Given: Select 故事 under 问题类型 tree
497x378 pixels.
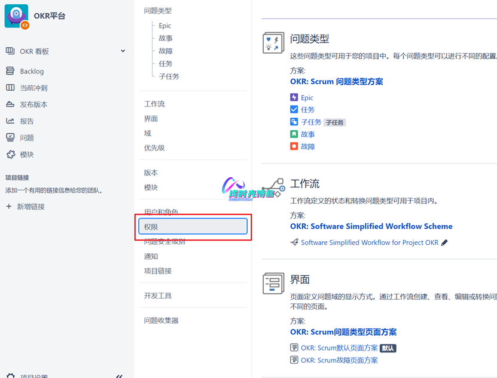Looking at the screenshot, I should pyautogui.click(x=166, y=38).
